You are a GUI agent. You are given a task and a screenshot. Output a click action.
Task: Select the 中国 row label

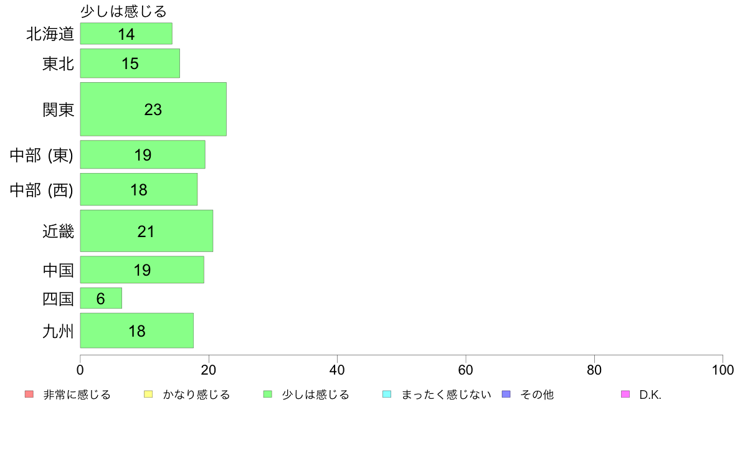point(59,270)
